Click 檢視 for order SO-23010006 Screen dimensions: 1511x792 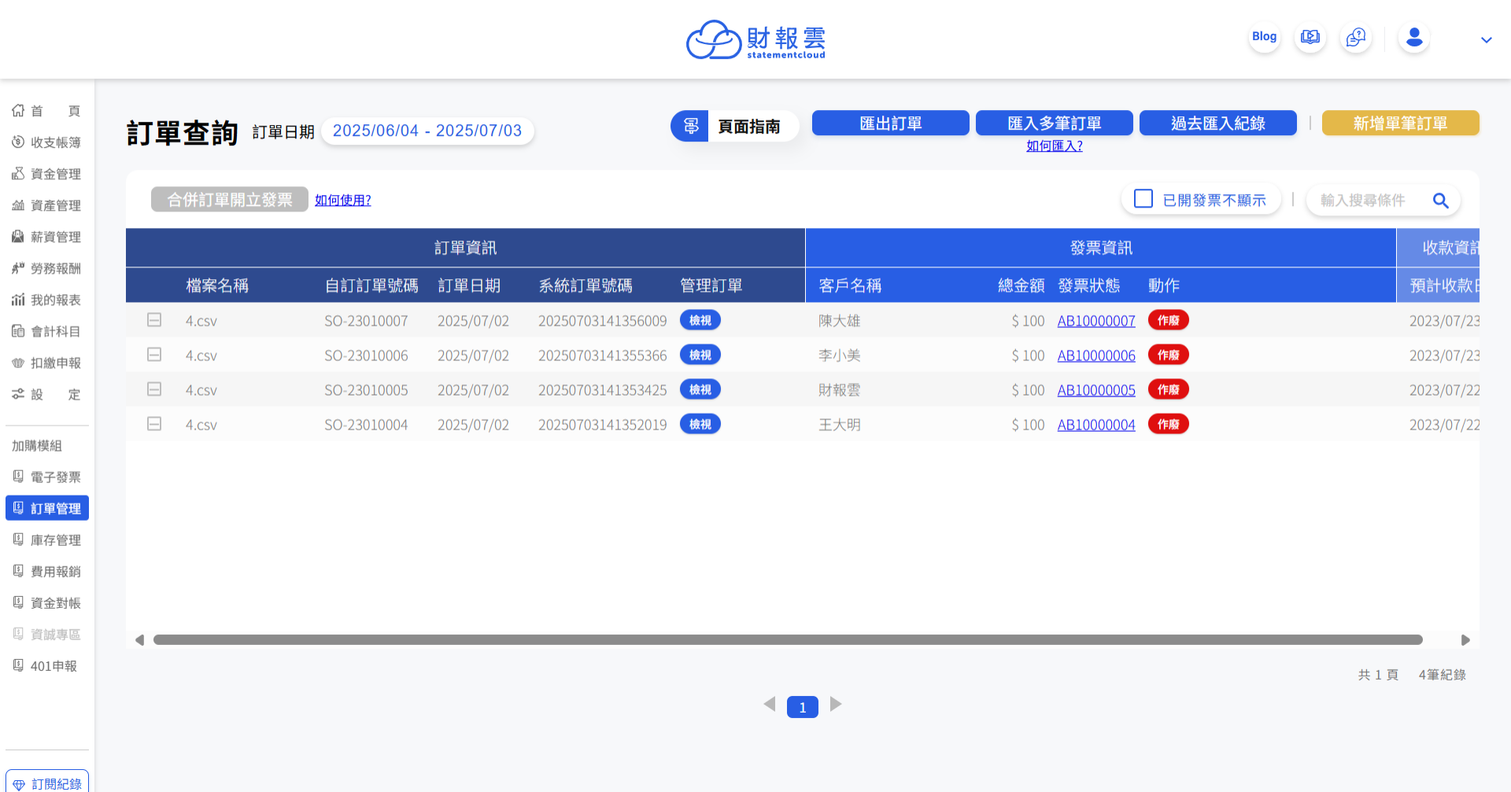click(700, 355)
